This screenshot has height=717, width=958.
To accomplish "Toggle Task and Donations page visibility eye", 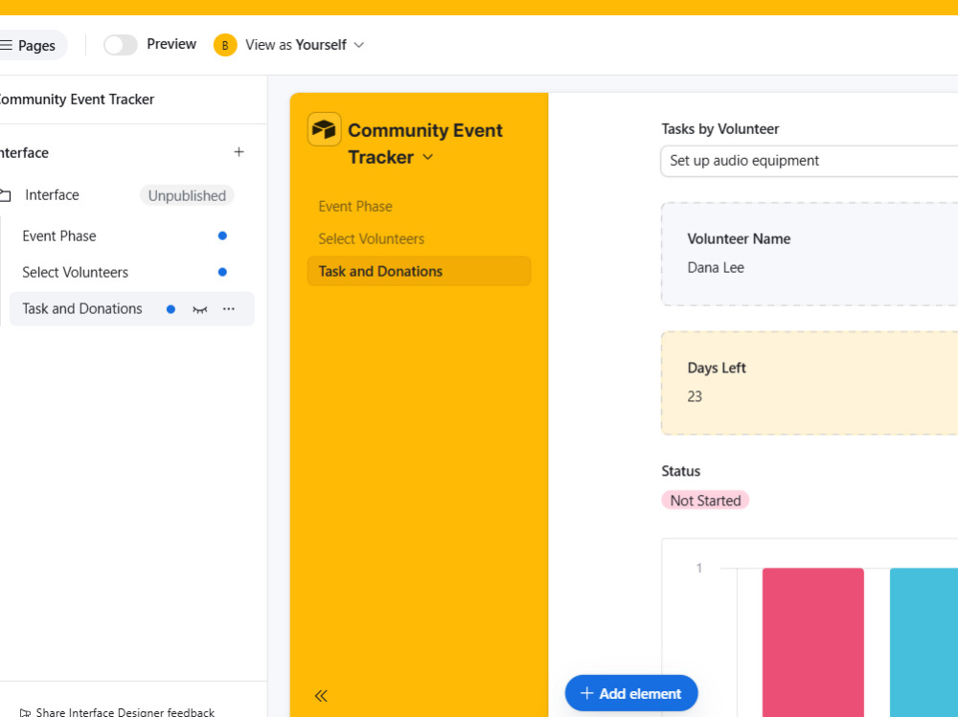I will (200, 309).
